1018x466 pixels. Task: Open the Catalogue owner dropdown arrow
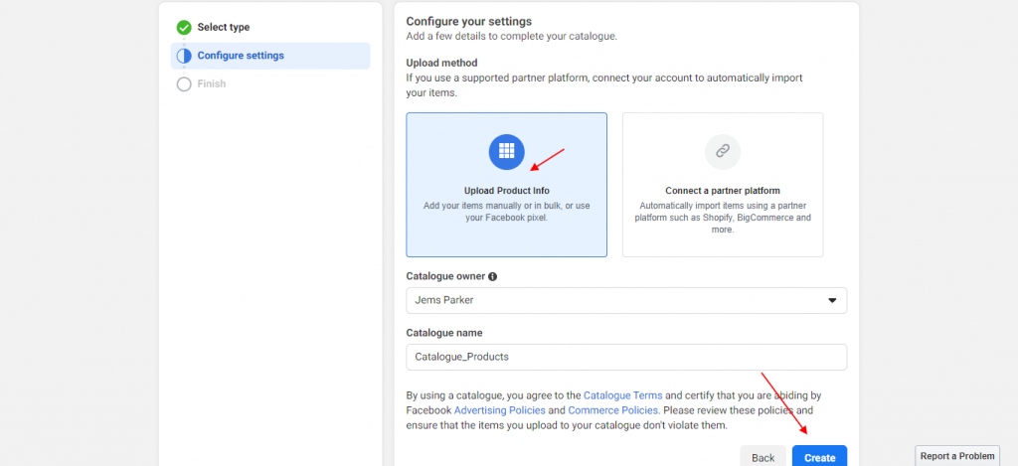tap(832, 300)
